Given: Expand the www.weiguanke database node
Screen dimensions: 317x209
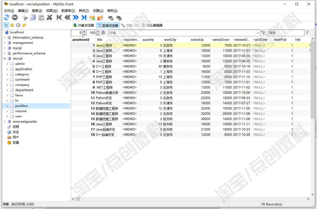Looking at the screenshot, I should point(5,122).
